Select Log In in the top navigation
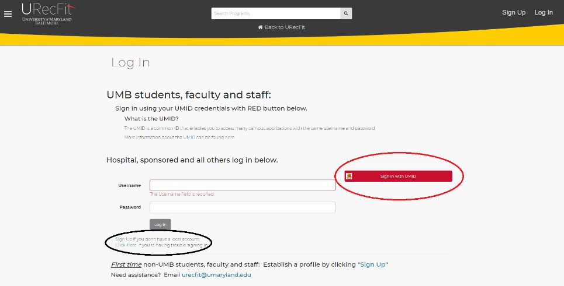Screen dimensions: 564x286 pos(543,13)
